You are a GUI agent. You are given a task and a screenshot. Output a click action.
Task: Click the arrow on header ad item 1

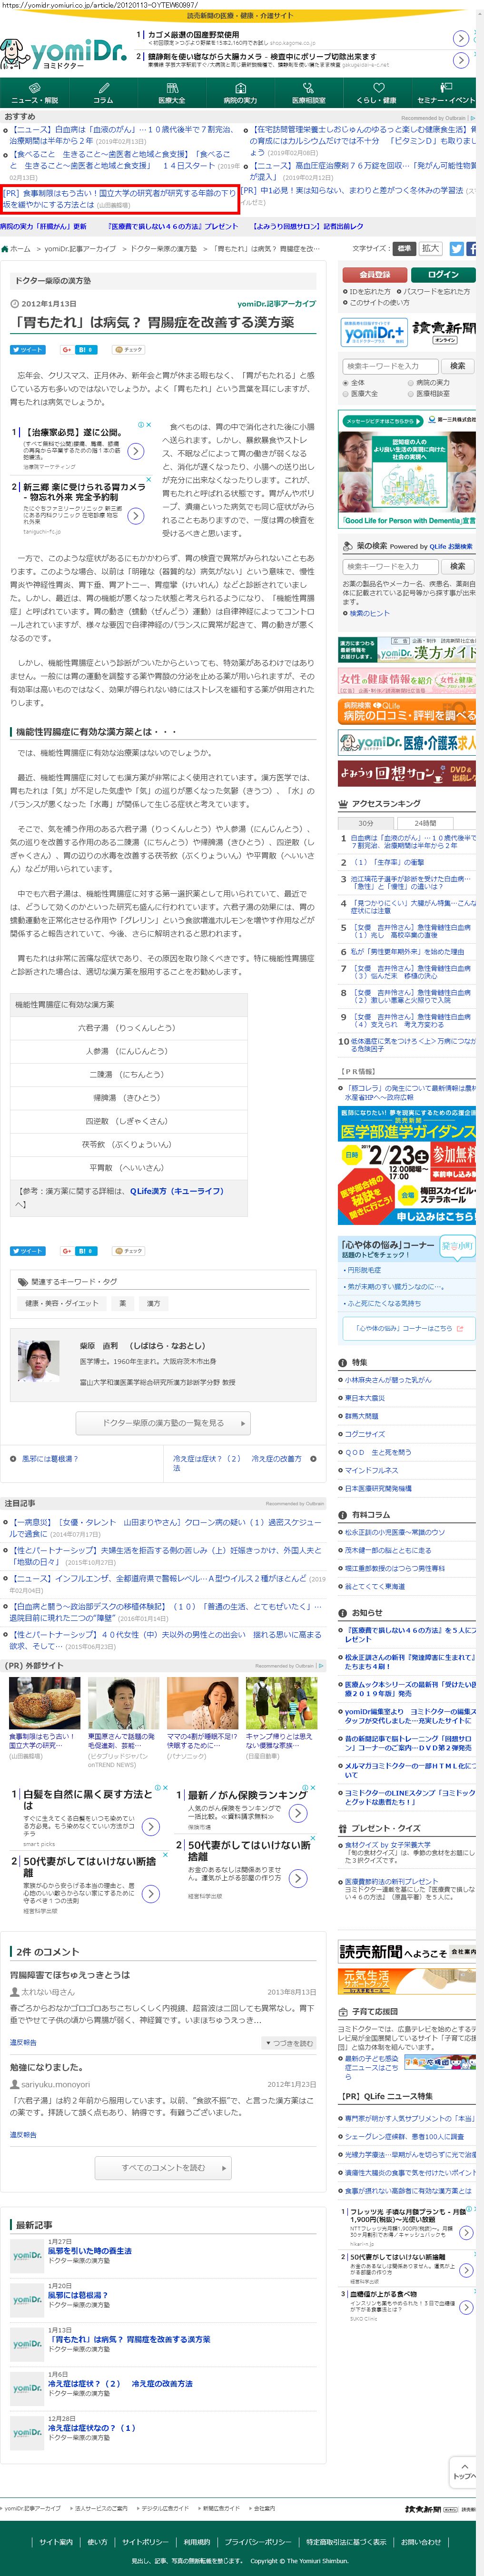[x=460, y=38]
